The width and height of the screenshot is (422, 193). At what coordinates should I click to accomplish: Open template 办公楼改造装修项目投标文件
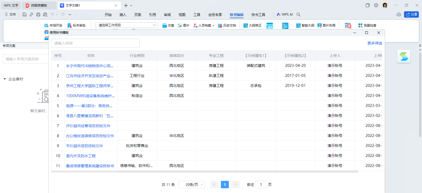[90, 136]
